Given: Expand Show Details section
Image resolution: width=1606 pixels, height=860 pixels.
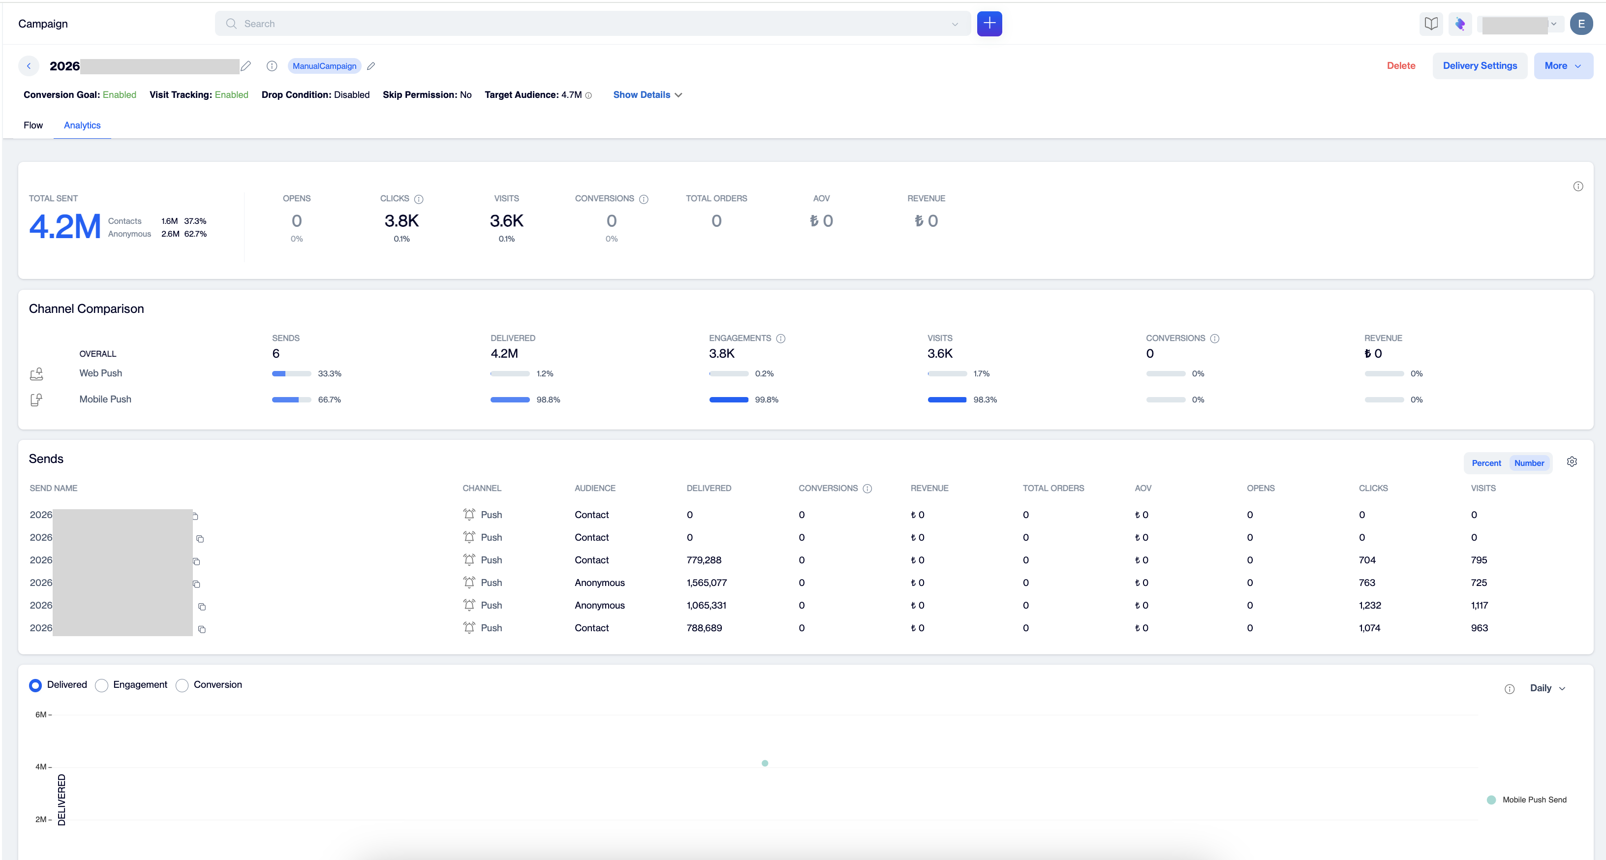Looking at the screenshot, I should [648, 95].
